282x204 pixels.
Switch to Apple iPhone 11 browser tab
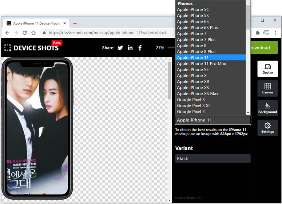click(x=36, y=23)
